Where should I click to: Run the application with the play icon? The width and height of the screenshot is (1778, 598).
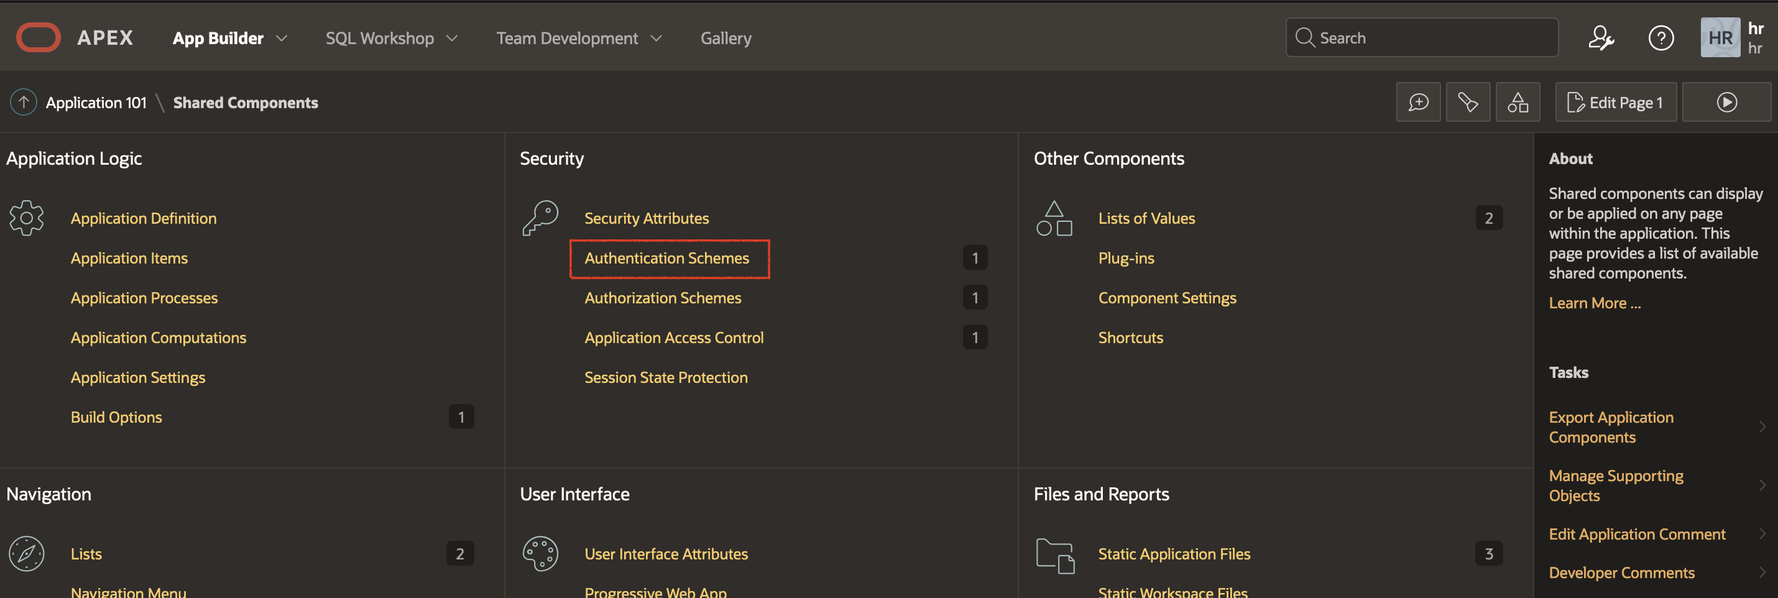click(x=1726, y=101)
